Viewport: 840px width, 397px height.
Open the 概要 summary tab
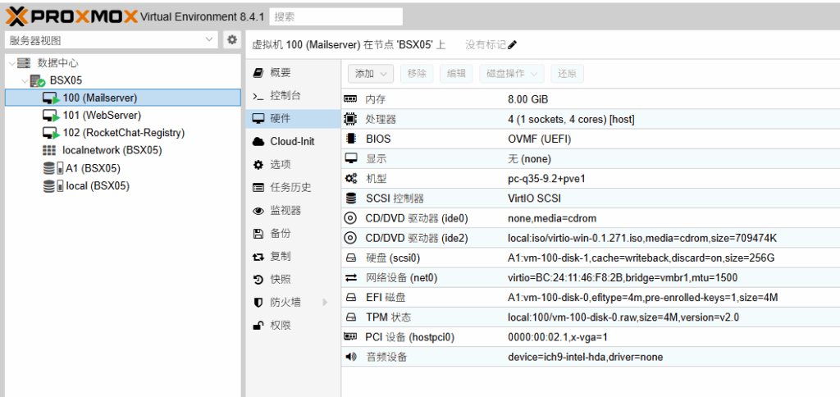click(x=293, y=73)
